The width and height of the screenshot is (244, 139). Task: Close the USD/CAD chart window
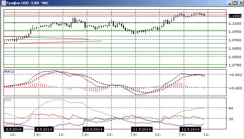pyautogui.click(x=241, y=3)
